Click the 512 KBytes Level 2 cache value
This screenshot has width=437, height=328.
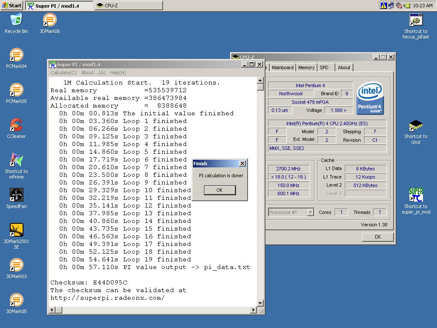(x=365, y=185)
